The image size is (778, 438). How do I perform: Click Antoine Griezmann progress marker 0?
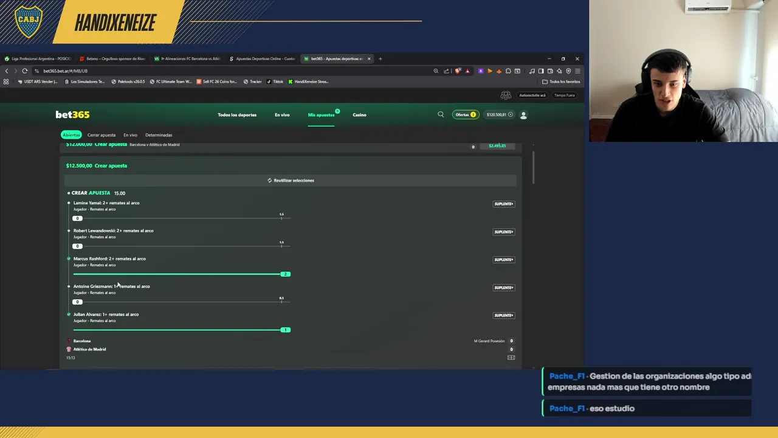pos(77,302)
